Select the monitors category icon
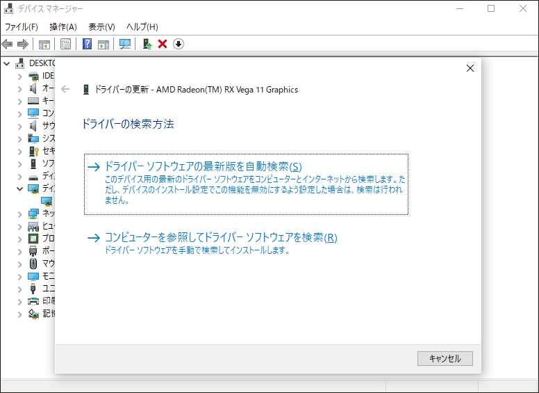The height and width of the screenshot is (393, 539). 33,276
